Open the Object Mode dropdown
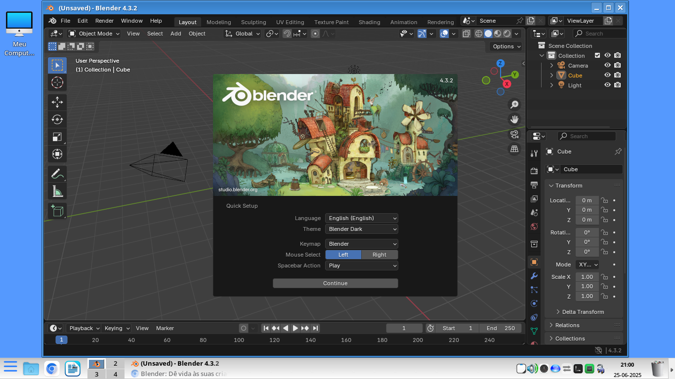 (94, 34)
